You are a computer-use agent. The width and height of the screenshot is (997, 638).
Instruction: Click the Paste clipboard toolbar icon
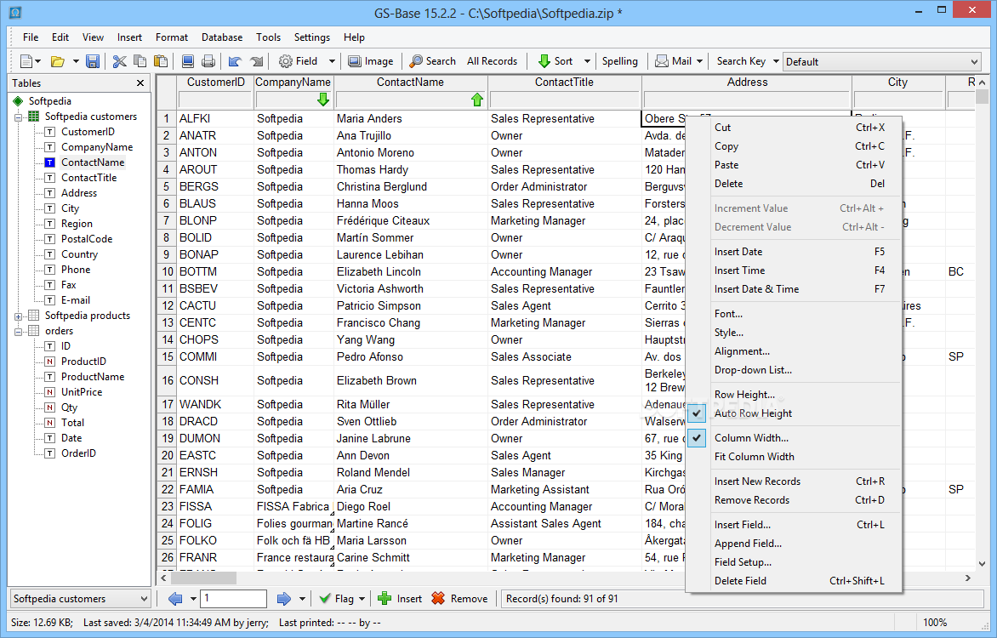162,61
